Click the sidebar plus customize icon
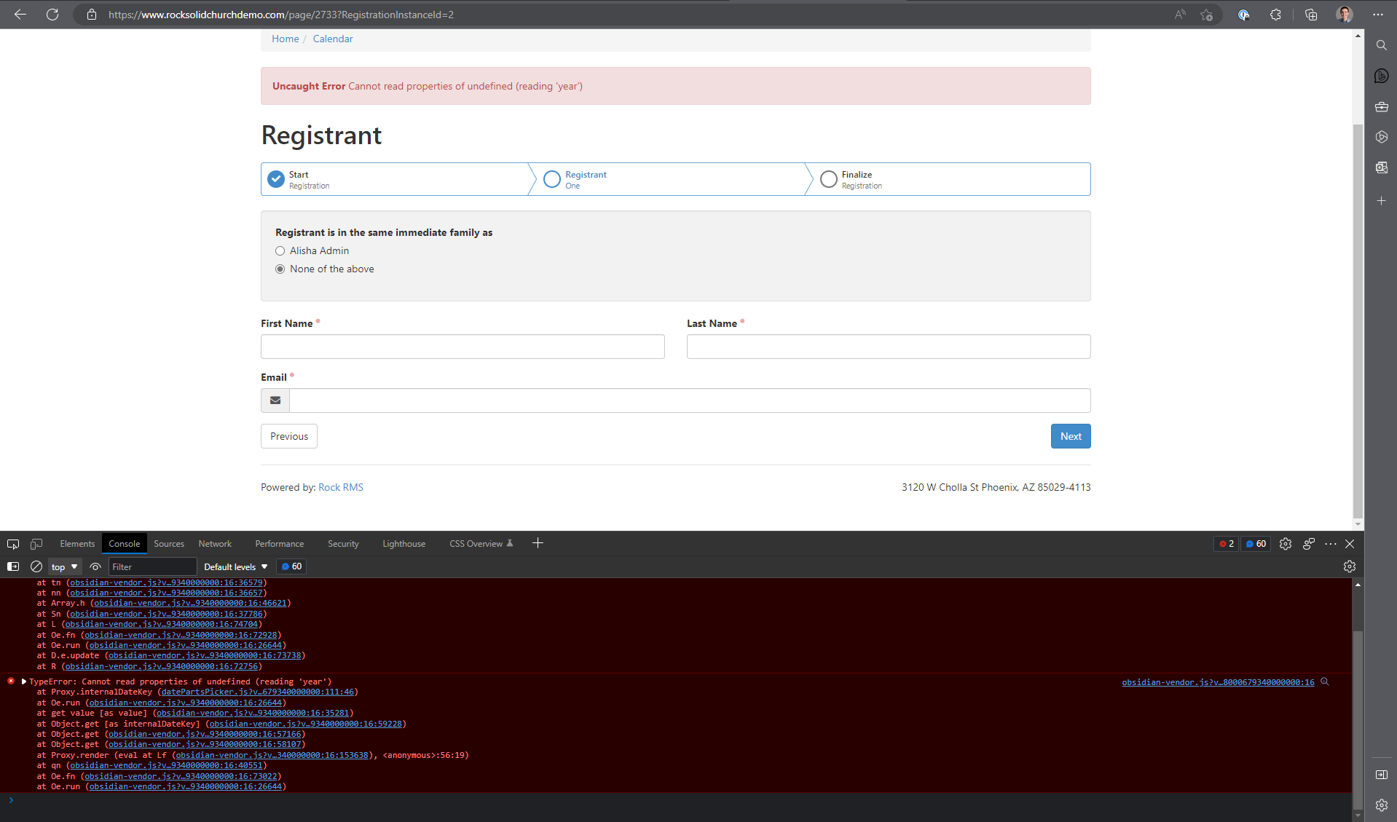This screenshot has width=1397, height=822. [1381, 200]
